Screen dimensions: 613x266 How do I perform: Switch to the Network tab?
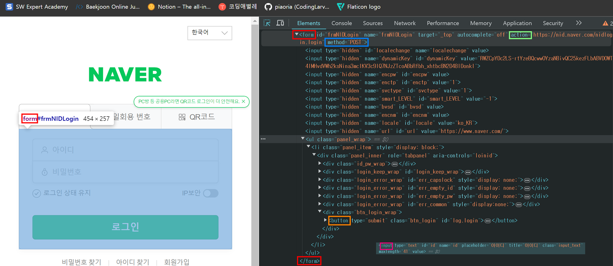(405, 23)
